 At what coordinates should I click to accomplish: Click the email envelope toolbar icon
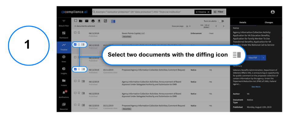87,21
